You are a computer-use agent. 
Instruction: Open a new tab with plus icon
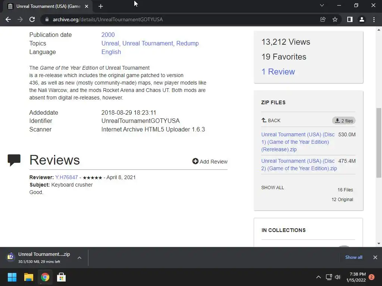click(x=101, y=7)
